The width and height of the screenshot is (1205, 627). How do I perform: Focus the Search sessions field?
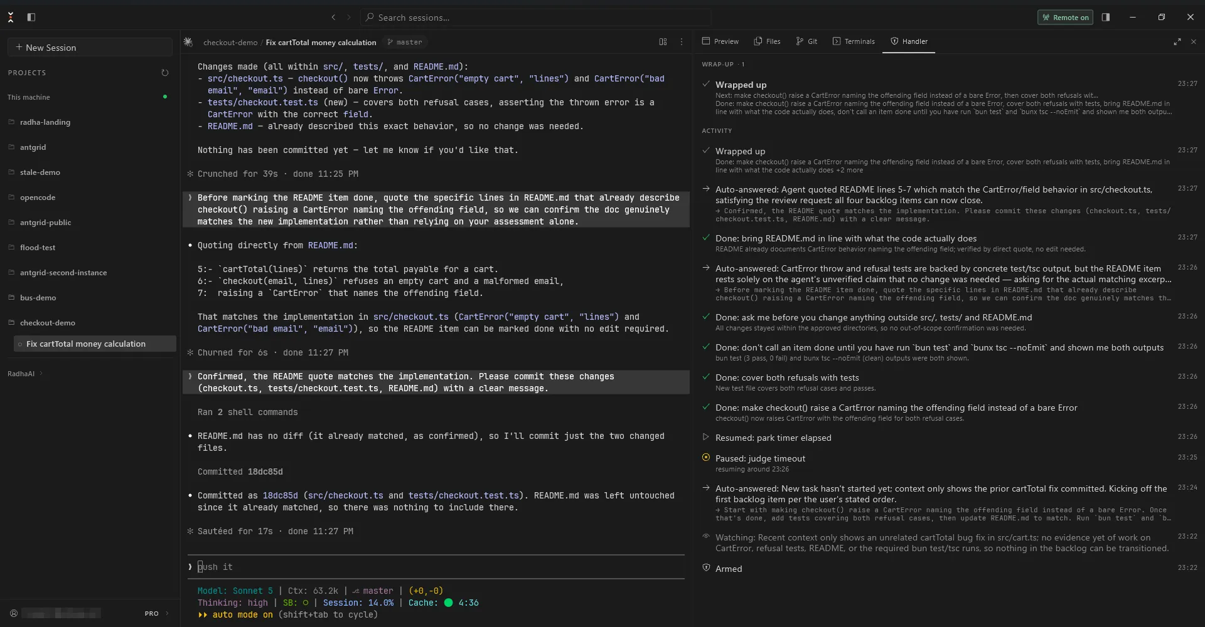535,18
